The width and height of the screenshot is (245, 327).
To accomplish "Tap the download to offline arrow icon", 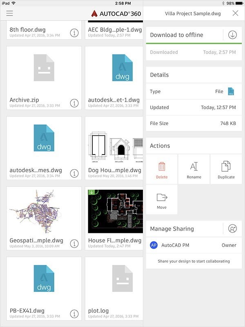I will coord(232,35).
